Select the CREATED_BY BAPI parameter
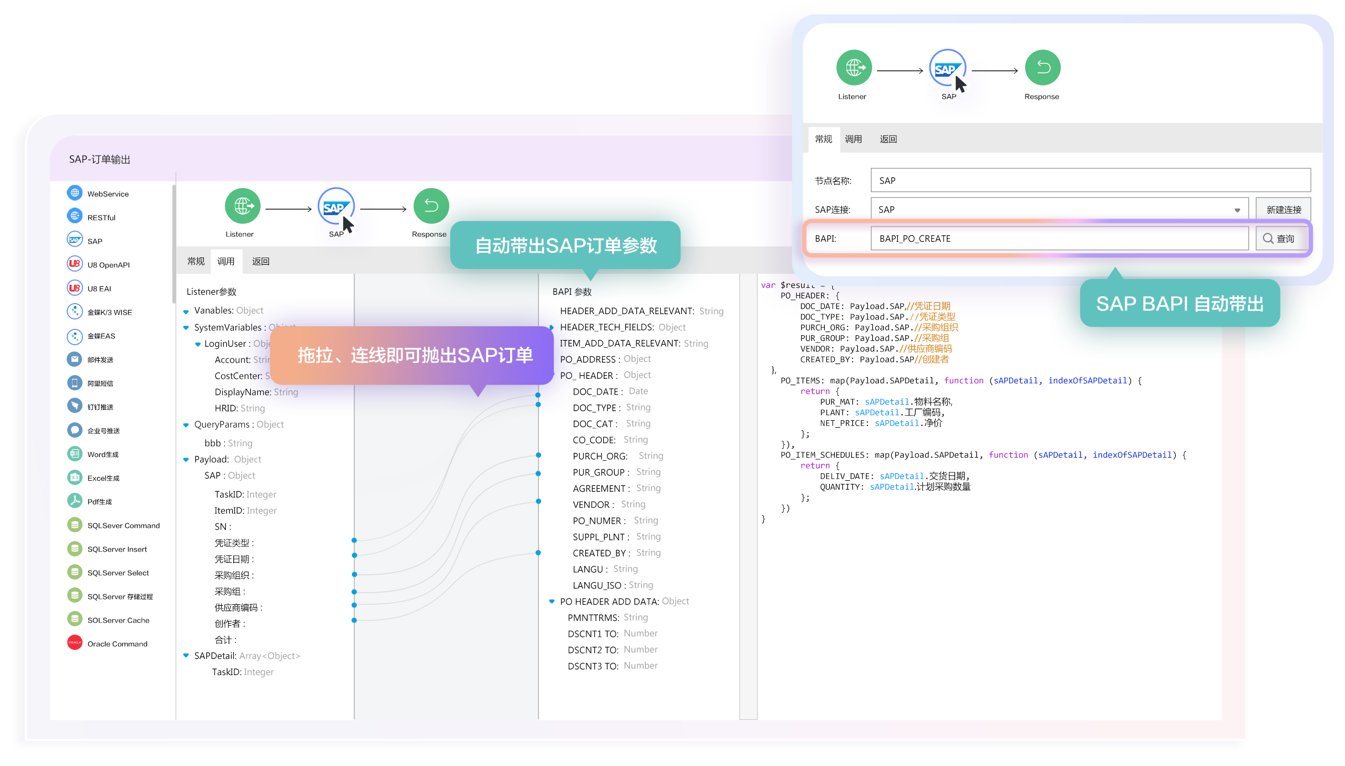 tap(616, 552)
